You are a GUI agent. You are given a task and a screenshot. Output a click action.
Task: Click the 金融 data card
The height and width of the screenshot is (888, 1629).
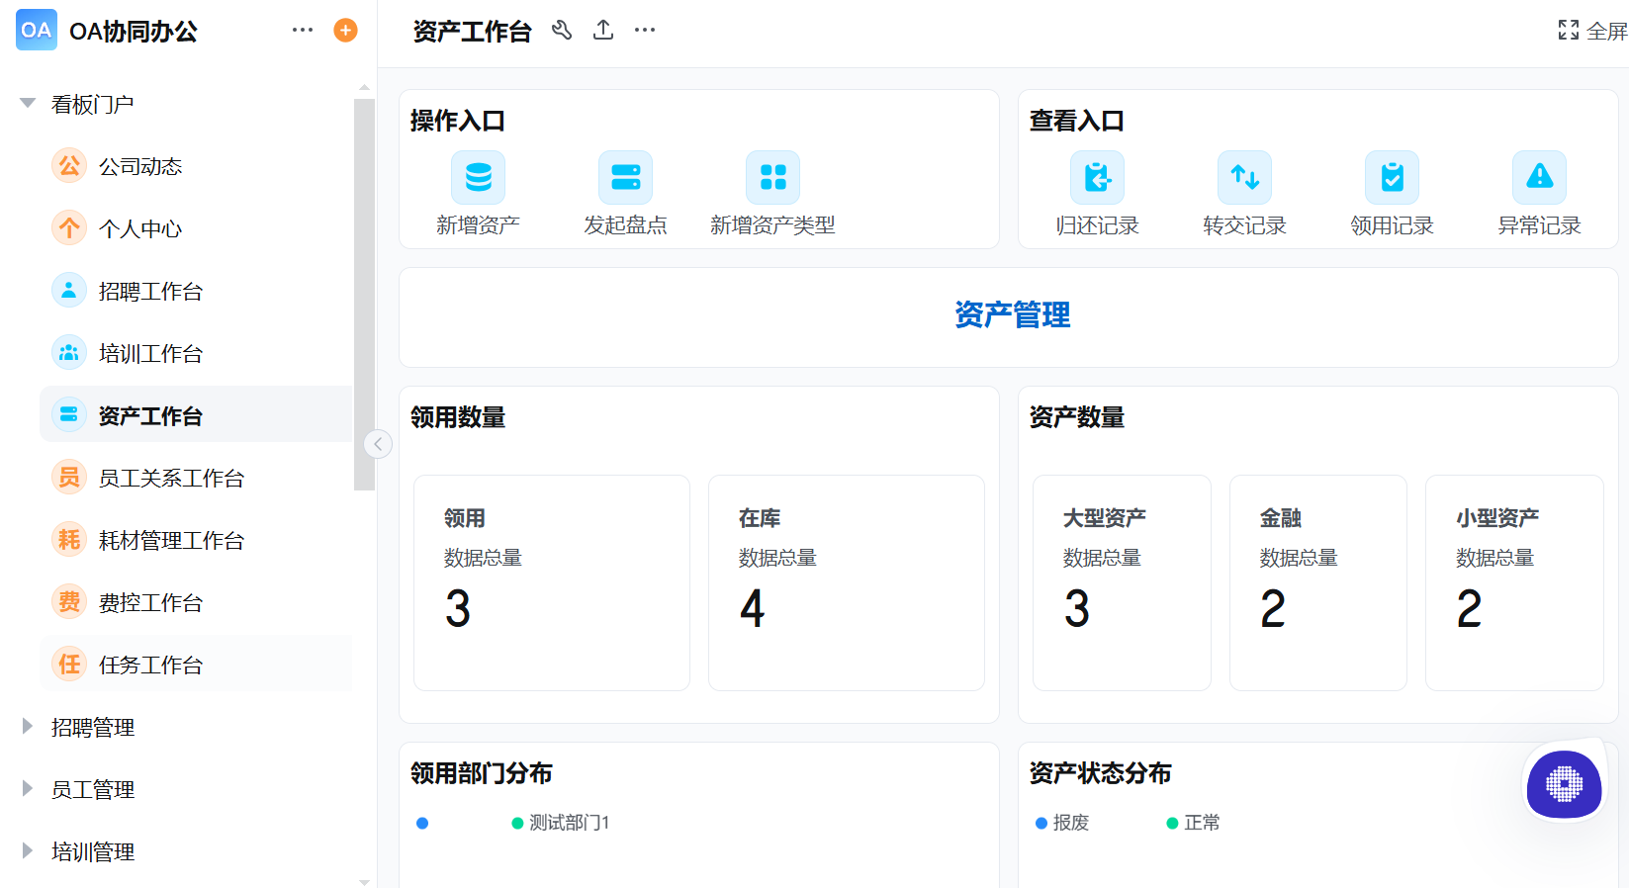pos(1318,582)
